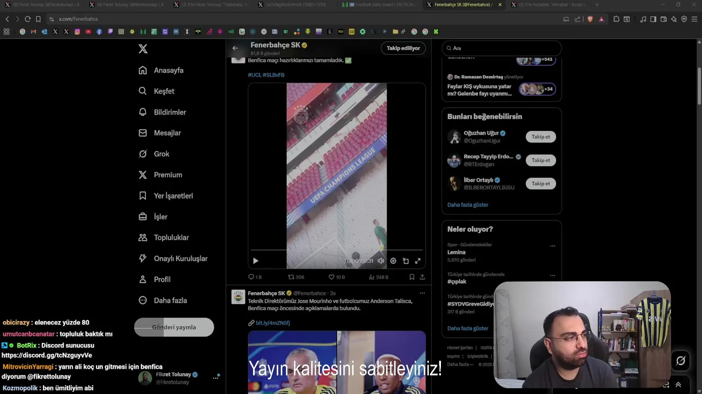The image size is (702, 394).
Task: Open bit.ly/4mZN5fj link
Action: click(273, 323)
